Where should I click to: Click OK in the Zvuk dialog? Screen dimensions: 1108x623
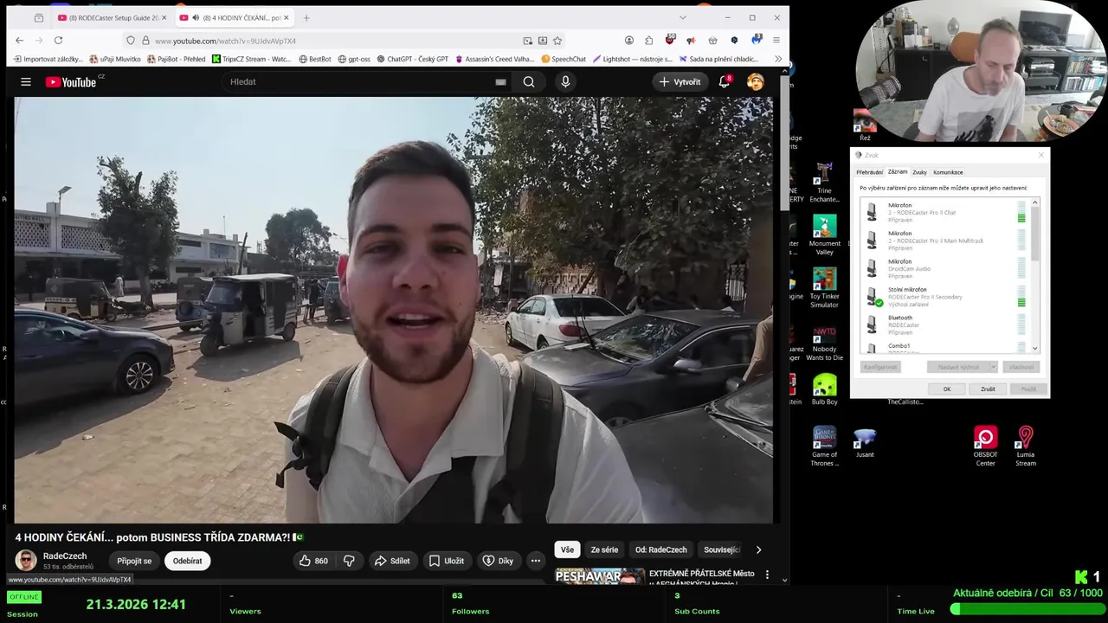tap(947, 389)
